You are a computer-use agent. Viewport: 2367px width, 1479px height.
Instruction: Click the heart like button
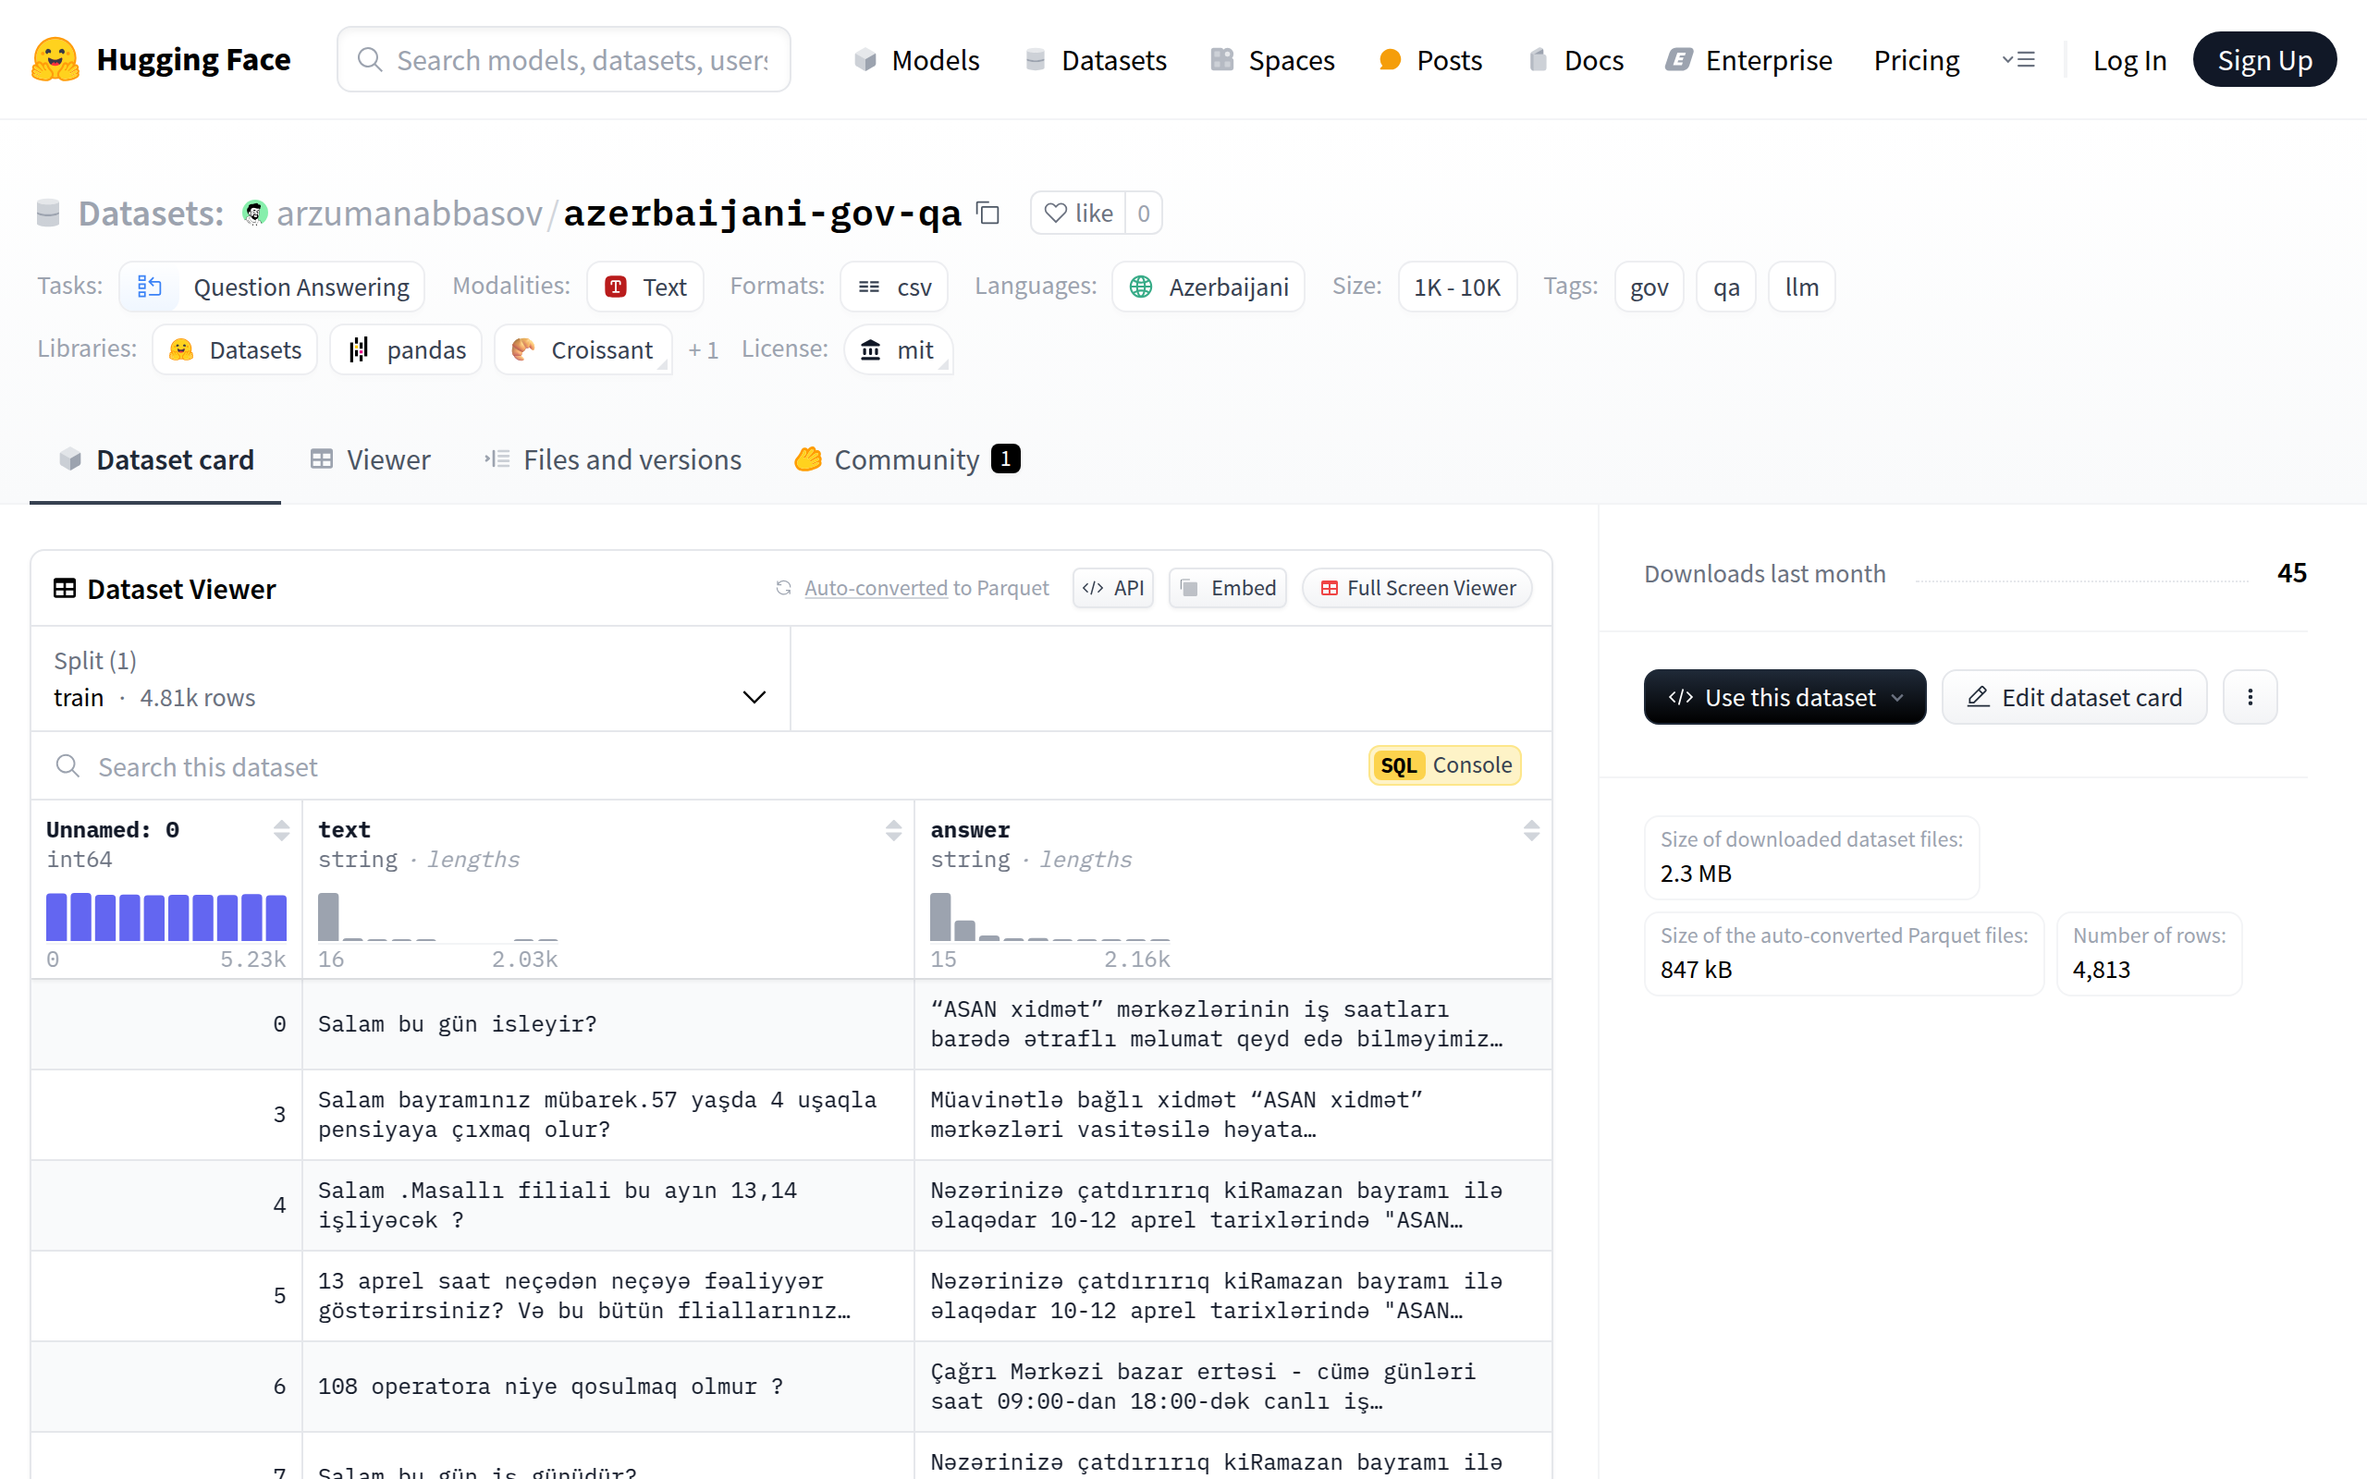(1078, 213)
